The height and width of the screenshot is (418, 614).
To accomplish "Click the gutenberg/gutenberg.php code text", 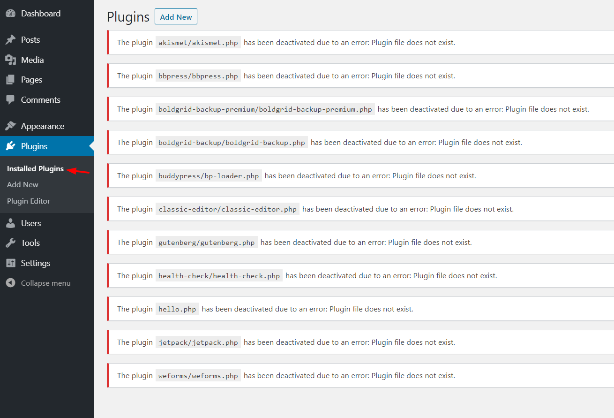I will (x=207, y=243).
